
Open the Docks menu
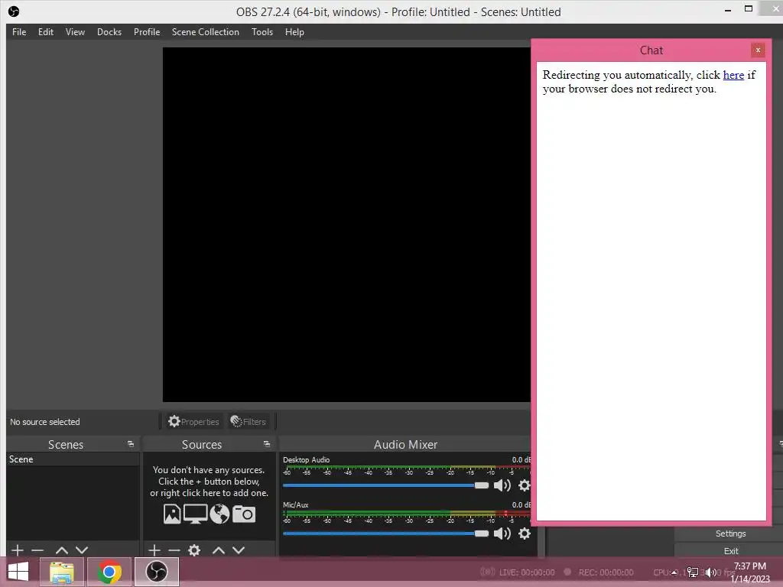coord(109,32)
